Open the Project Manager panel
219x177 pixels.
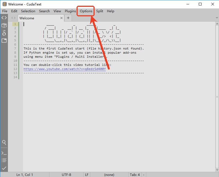pos(4,25)
